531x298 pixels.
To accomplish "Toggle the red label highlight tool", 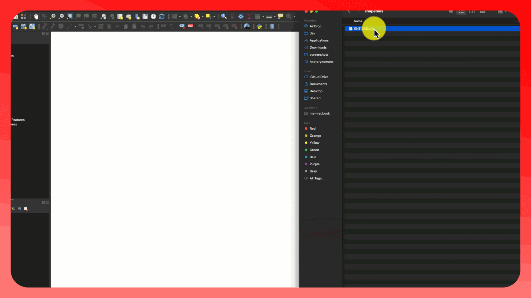I will 190,26.
